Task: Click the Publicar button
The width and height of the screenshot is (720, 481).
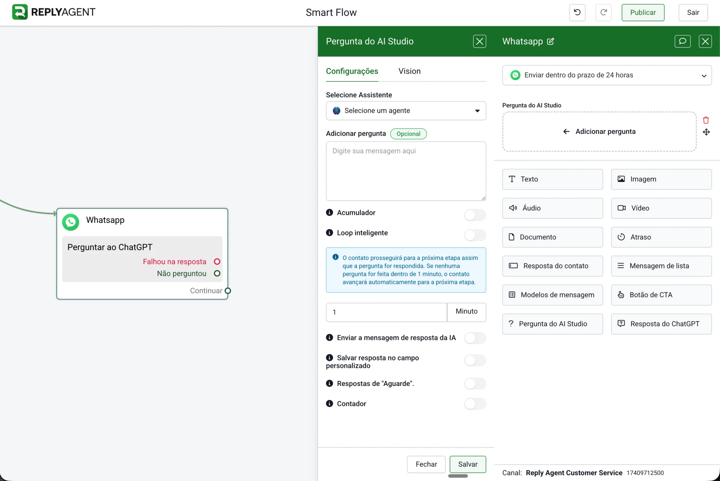Action: point(643,12)
